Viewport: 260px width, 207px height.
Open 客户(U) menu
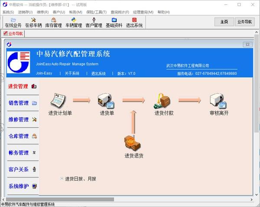pos(58,12)
